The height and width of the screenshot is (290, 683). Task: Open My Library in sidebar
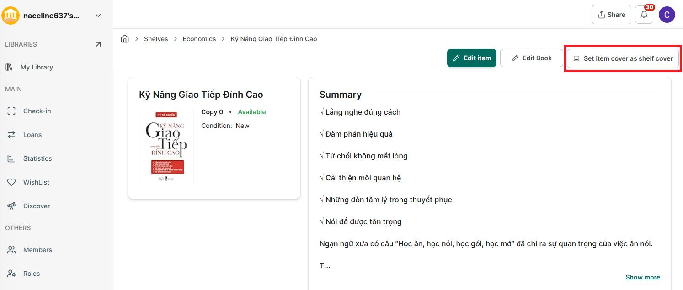(37, 67)
